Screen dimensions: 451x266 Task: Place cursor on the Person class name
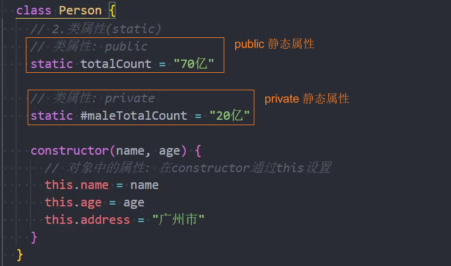[x=80, y=11]
